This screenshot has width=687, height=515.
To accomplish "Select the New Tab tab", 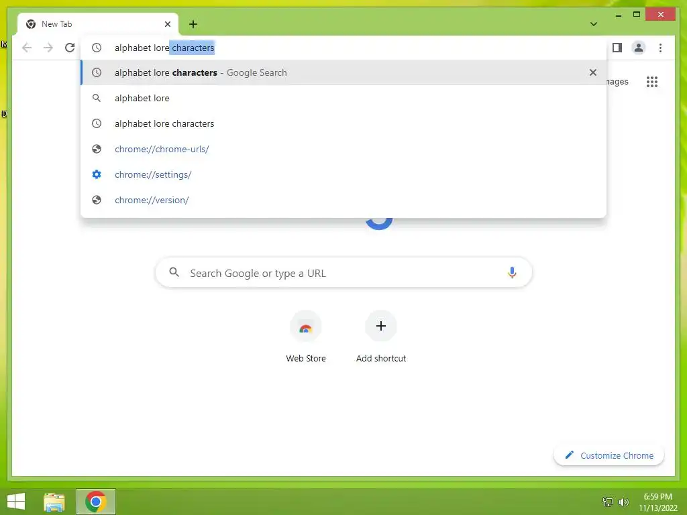I will 98,24.
